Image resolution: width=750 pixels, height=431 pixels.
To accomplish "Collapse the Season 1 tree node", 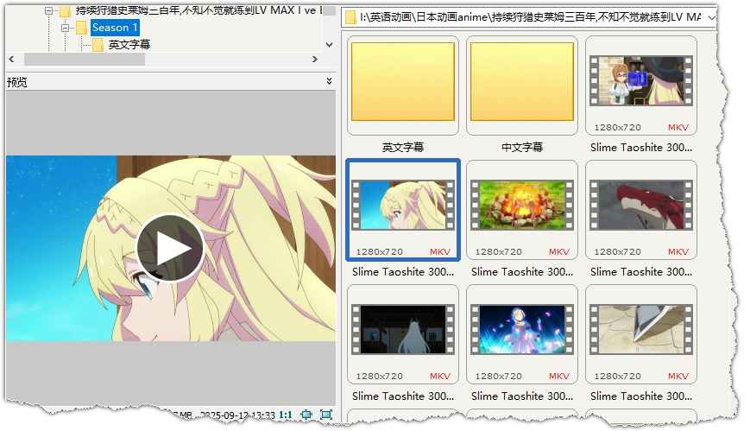I will 65,28.
